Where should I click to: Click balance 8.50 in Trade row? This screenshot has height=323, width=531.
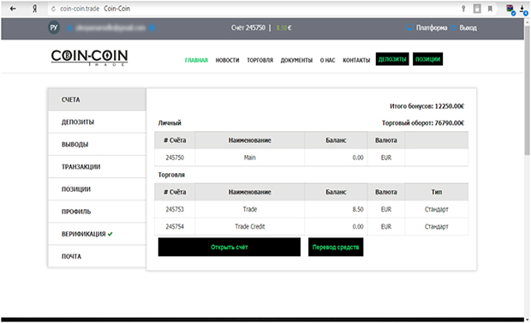[358, 209]
